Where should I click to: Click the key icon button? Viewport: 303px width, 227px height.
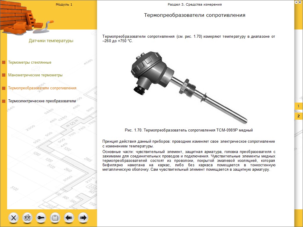(x=41, y=218)
